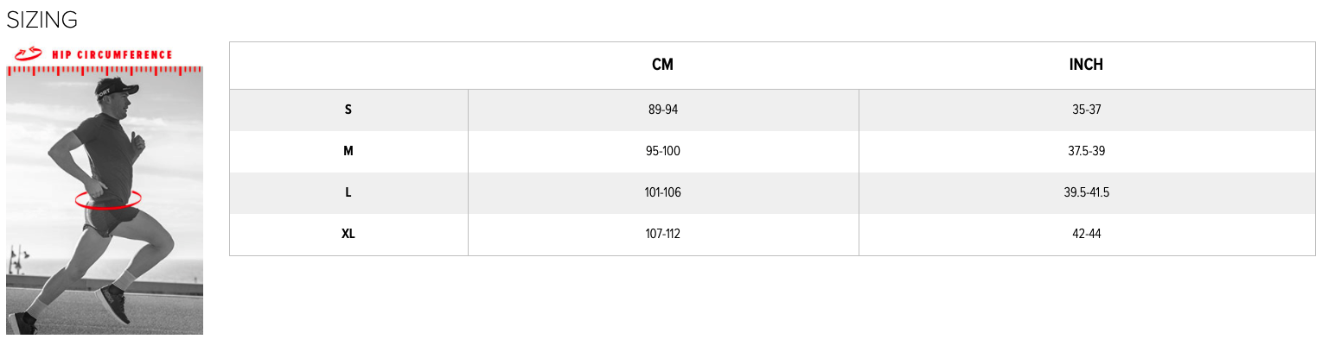The width and height of the screenshot is (1322, 339).
Task: Select the M size row label
Action: [x=348, y=151]
